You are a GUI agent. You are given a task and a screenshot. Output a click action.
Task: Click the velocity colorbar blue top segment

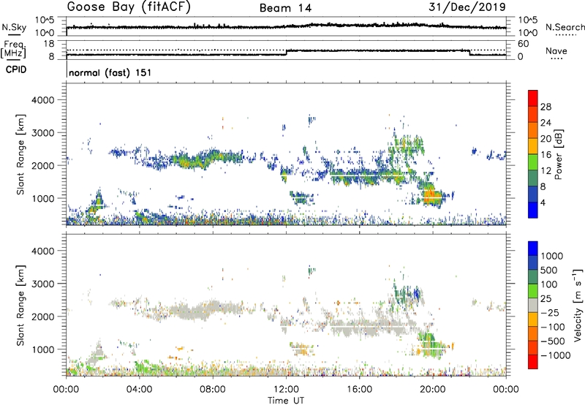[533, 249]
